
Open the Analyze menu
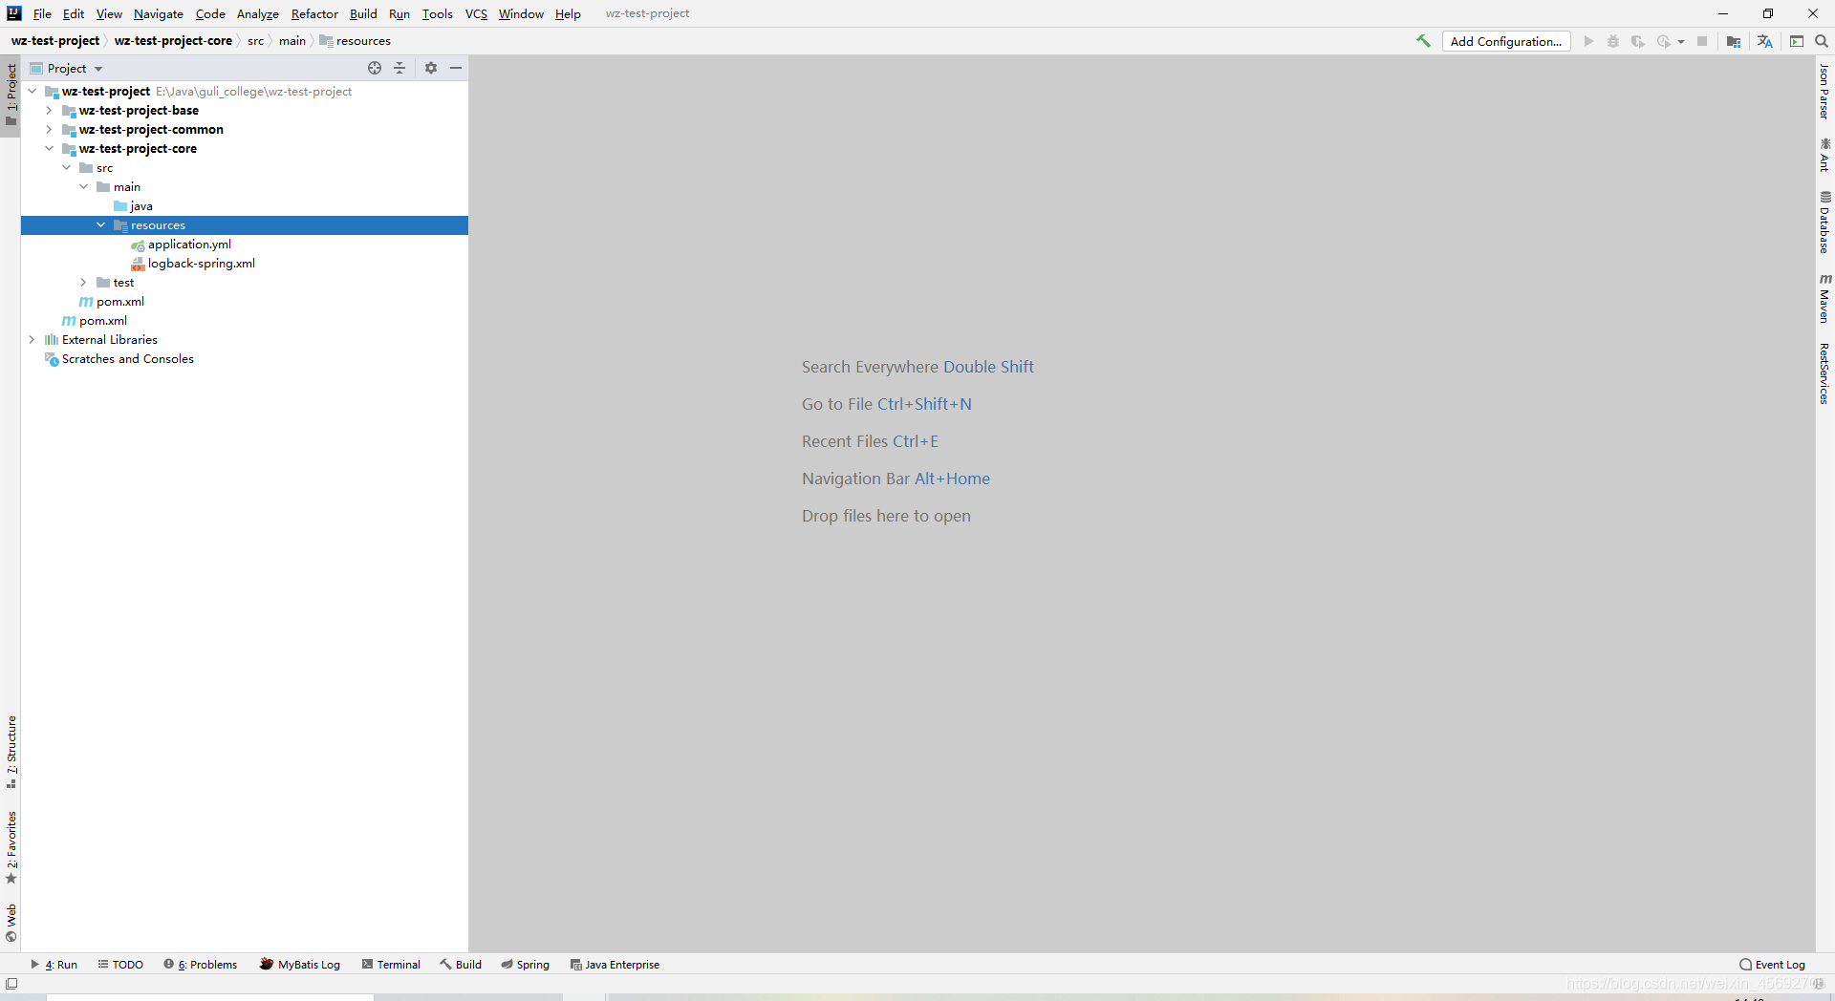click(258, 13)
